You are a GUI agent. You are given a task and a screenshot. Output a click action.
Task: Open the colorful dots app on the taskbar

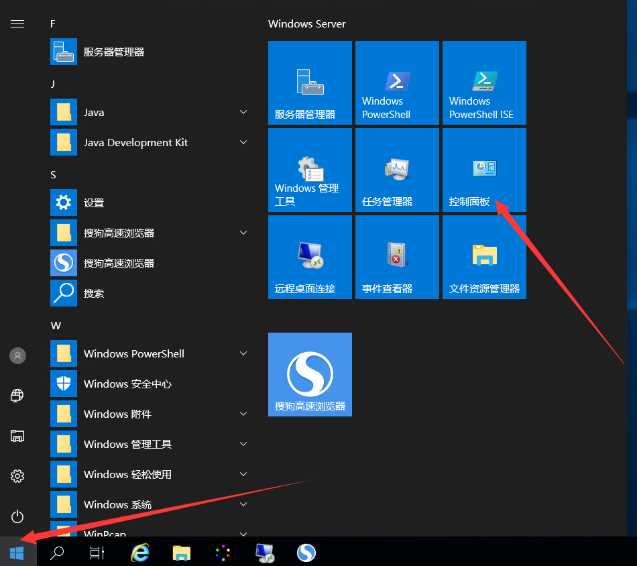pos(223,553)
